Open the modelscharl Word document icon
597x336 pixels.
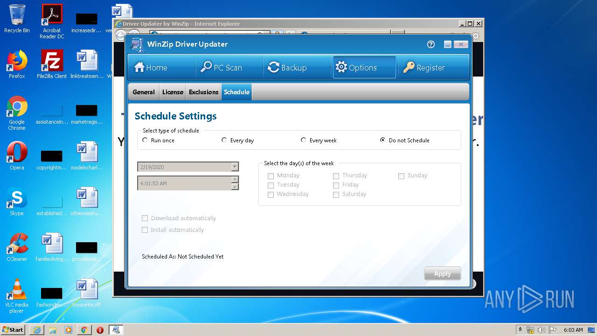click(x=87, y=156)
